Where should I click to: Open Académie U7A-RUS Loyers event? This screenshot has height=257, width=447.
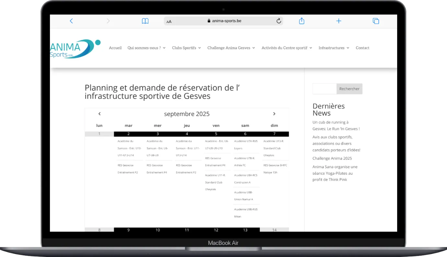point(246,145)
